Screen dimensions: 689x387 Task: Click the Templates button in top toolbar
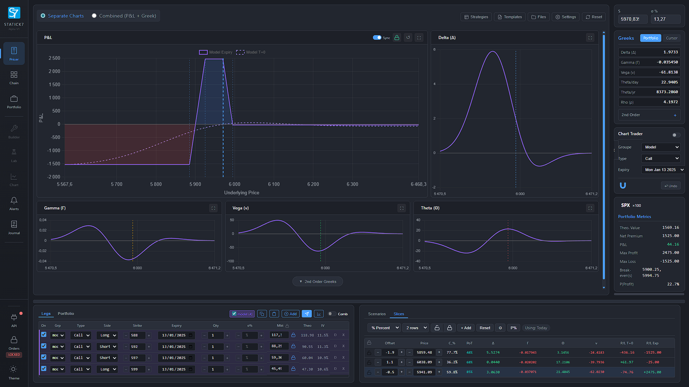(509, 17)
